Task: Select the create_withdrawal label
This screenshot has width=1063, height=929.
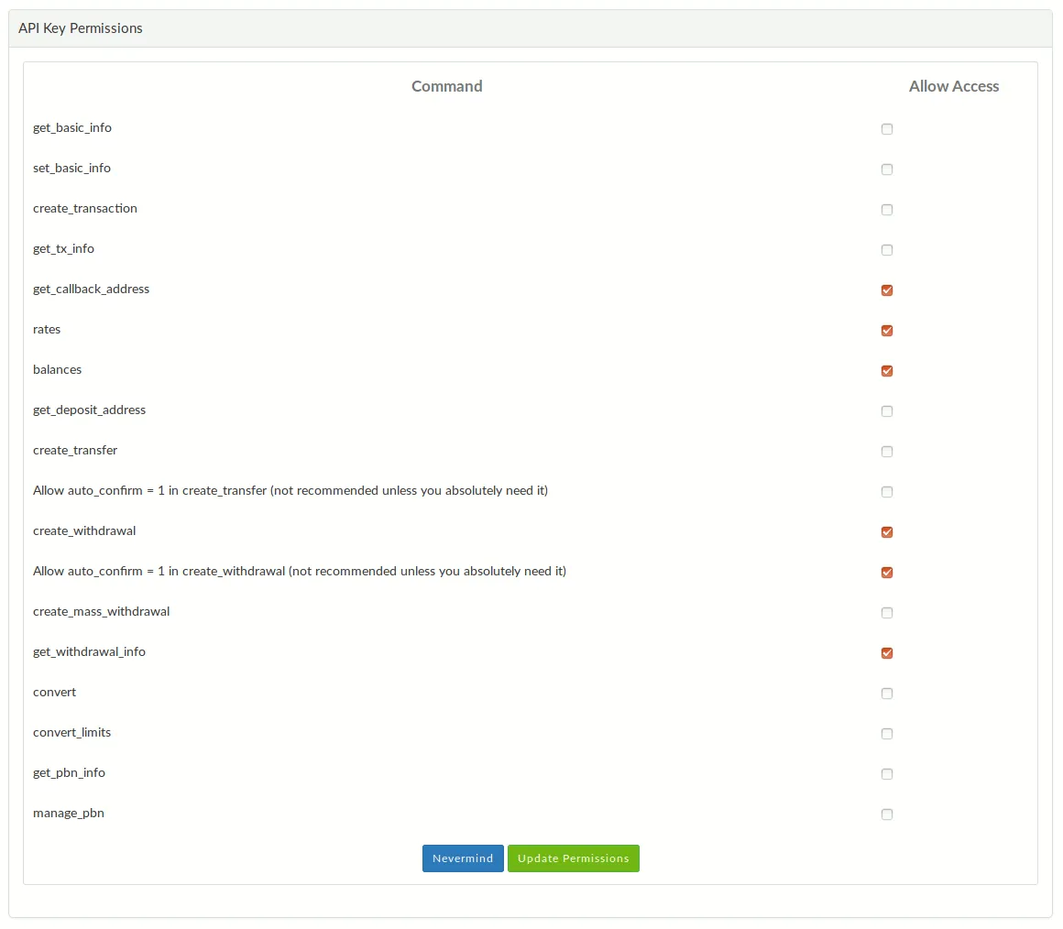Action: pyautogui.click(x=84, y=530)
